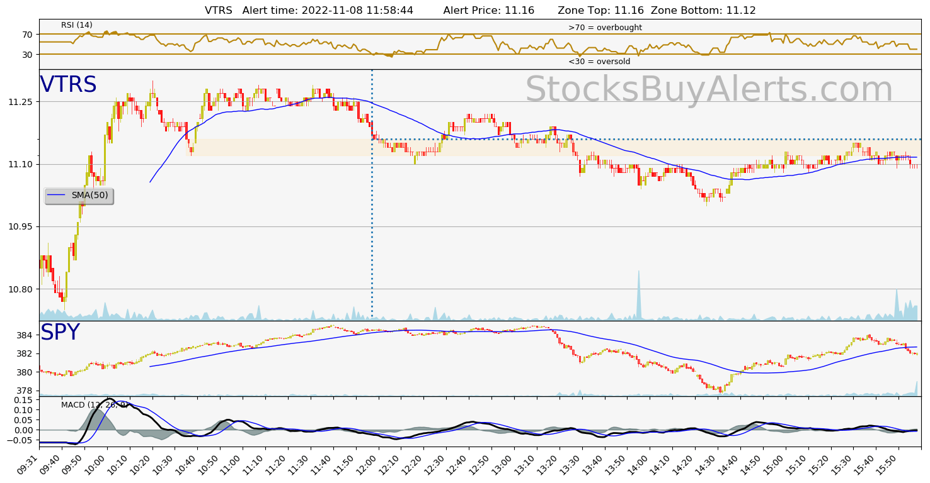Image resolution: width=930 pixels, height=483 pixels.
Task: Click the MACD axis label 0.00
Action: (24, 430)
